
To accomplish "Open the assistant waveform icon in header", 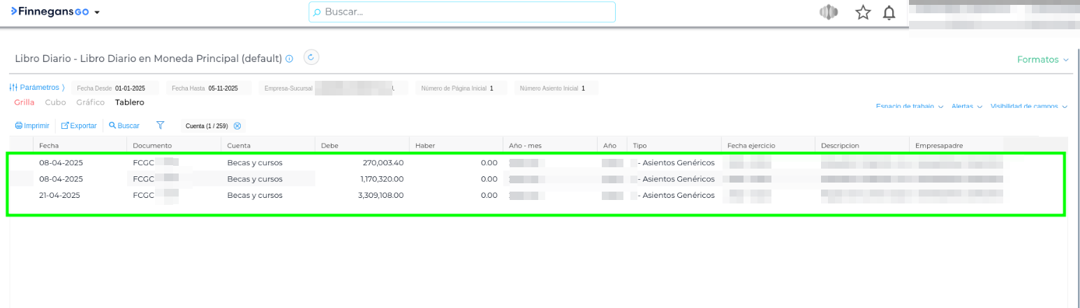I will click(x=828, y=13).
